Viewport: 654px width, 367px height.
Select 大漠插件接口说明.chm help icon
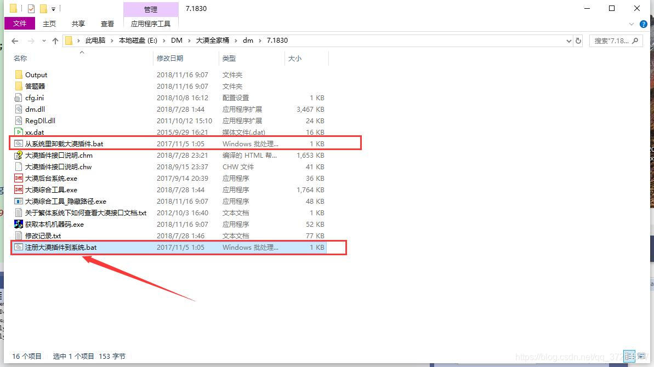coord(18,156)
